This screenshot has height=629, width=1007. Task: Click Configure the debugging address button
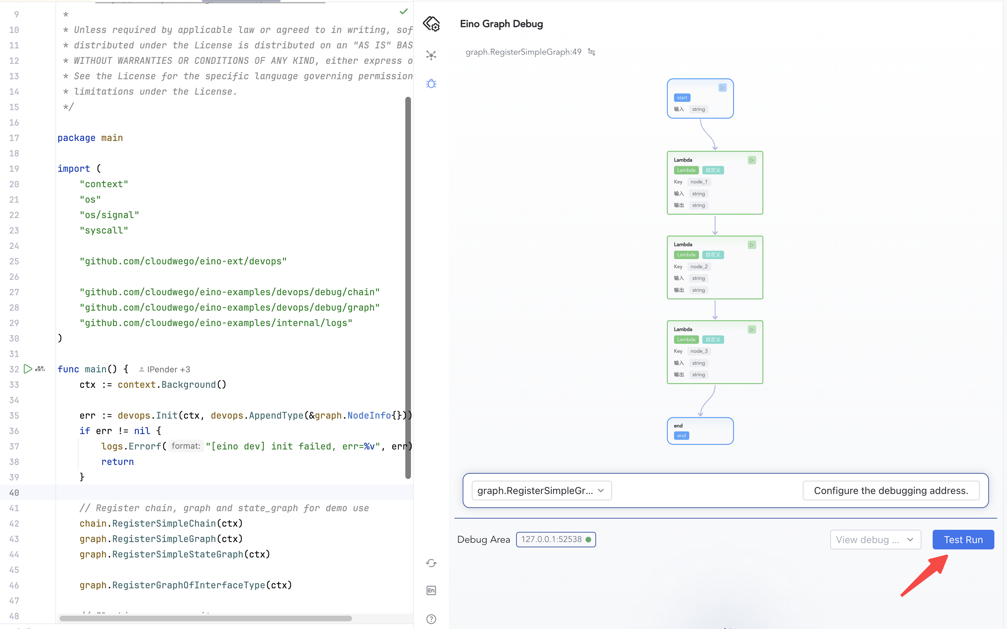click(890, 491)
